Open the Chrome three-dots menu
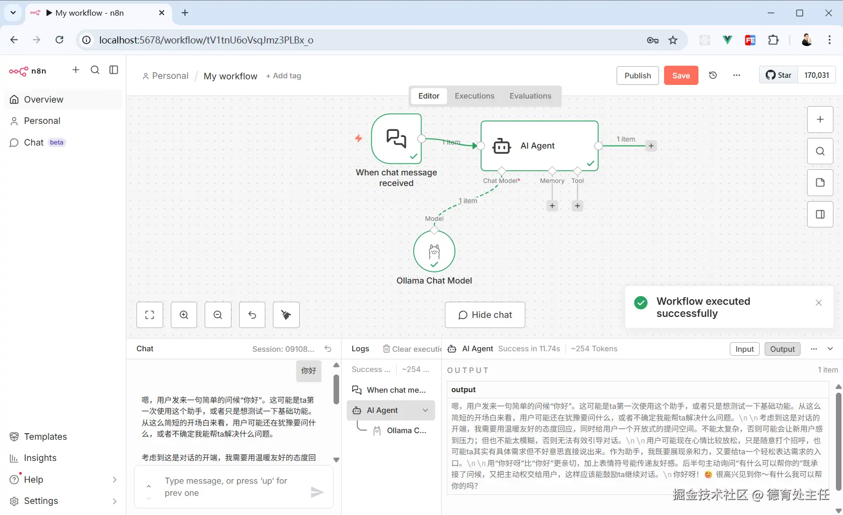843x515 pixels. [x=829, y=40]
